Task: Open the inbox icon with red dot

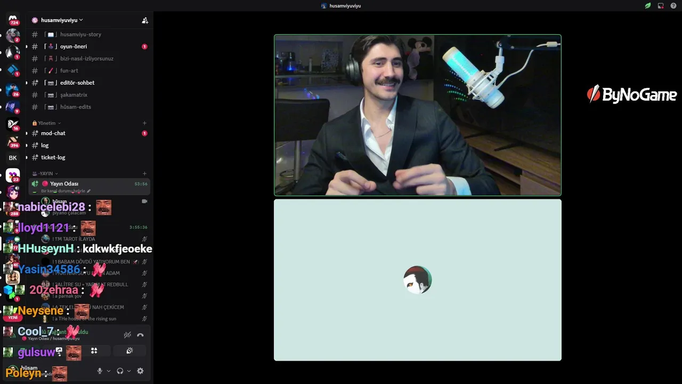Action: [661, 6]
